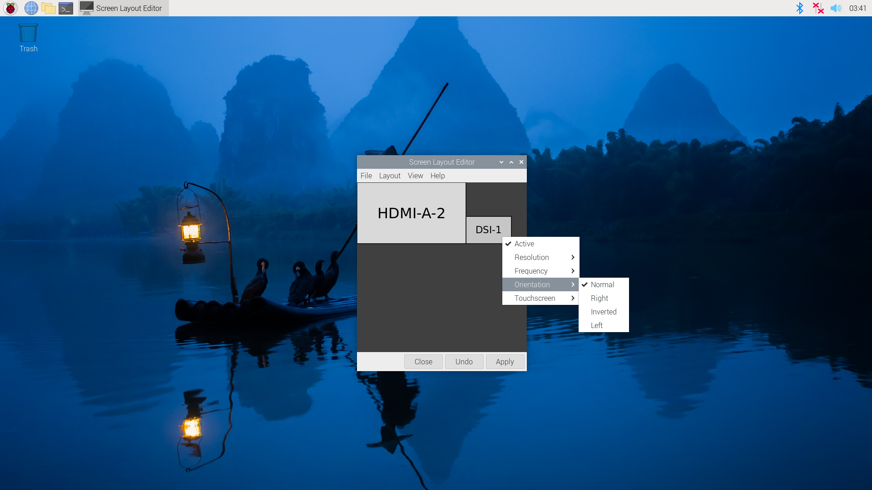Apply the screen layout changes
Viewport: 872px width, 490px height.
(x=505, y=362)
